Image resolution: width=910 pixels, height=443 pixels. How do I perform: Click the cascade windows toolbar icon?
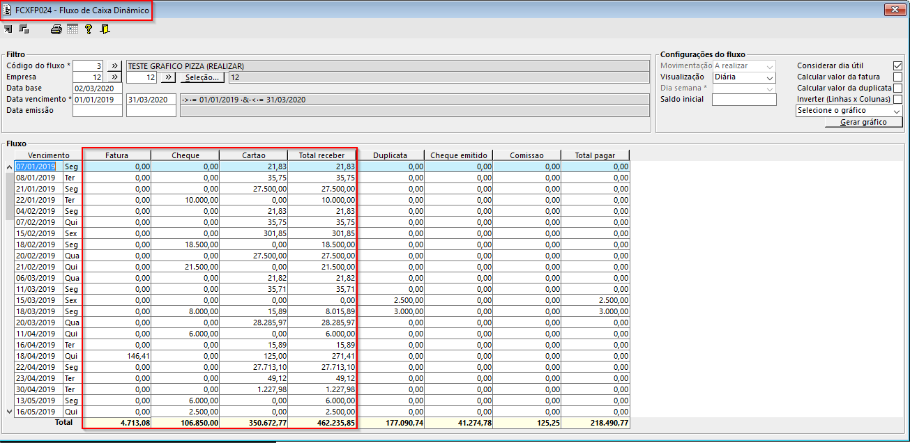[x=24, y=29]
